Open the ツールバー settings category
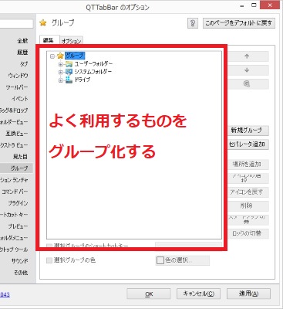283x309 pixels. coord(17,87)
